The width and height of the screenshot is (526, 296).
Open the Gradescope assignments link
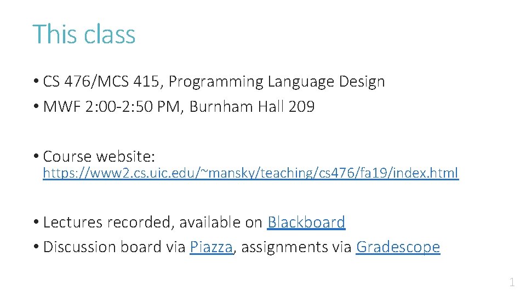click(x=398, y=248)
